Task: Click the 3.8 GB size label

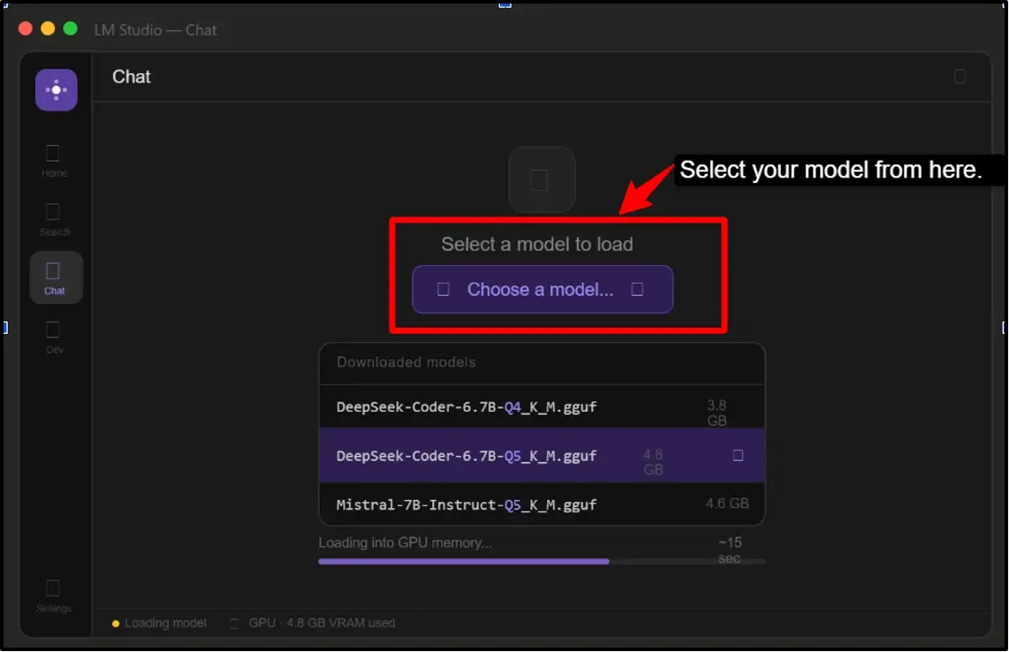Action: tap(717, 413)
